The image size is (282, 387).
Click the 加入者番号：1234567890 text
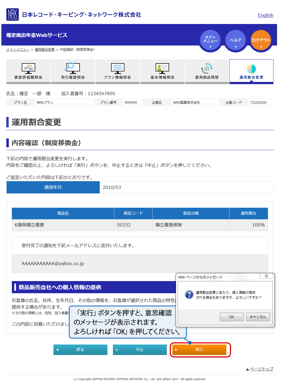point(88,94)
